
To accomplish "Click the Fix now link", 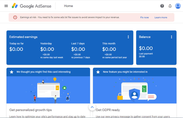I will point(145,17).
